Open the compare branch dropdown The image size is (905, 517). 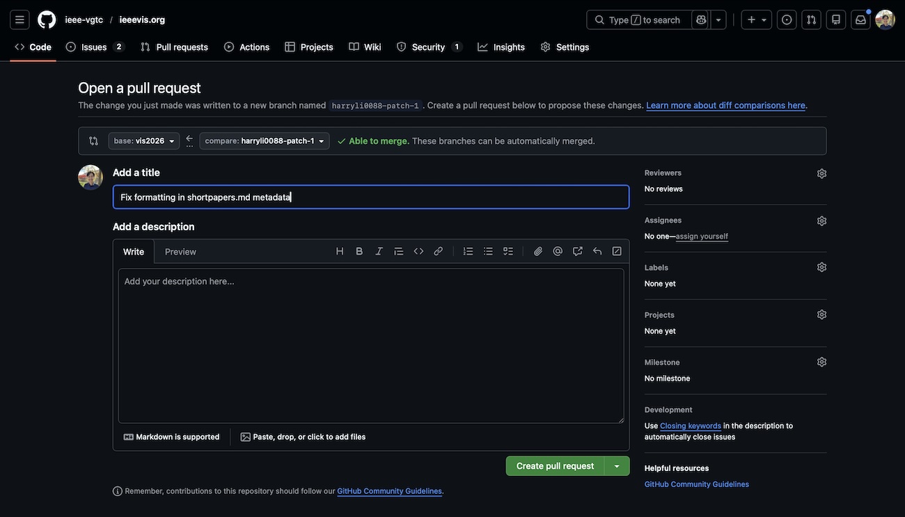265,141
